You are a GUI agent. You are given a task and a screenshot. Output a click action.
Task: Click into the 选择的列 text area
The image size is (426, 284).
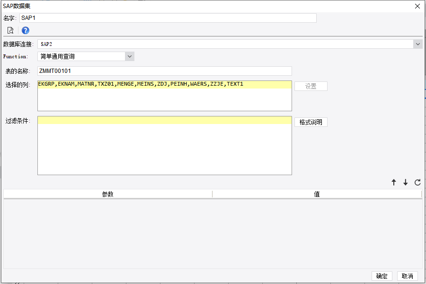point(165,96)
